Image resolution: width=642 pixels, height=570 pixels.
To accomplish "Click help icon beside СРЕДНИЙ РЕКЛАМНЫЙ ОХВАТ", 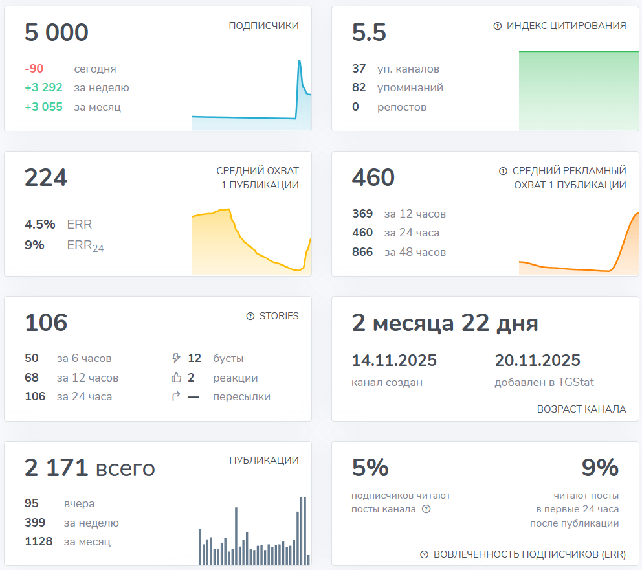I will [503, 171].
